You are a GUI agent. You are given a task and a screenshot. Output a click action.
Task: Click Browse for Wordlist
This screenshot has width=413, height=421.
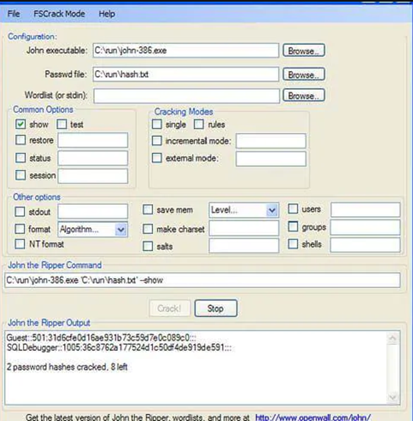304,95
